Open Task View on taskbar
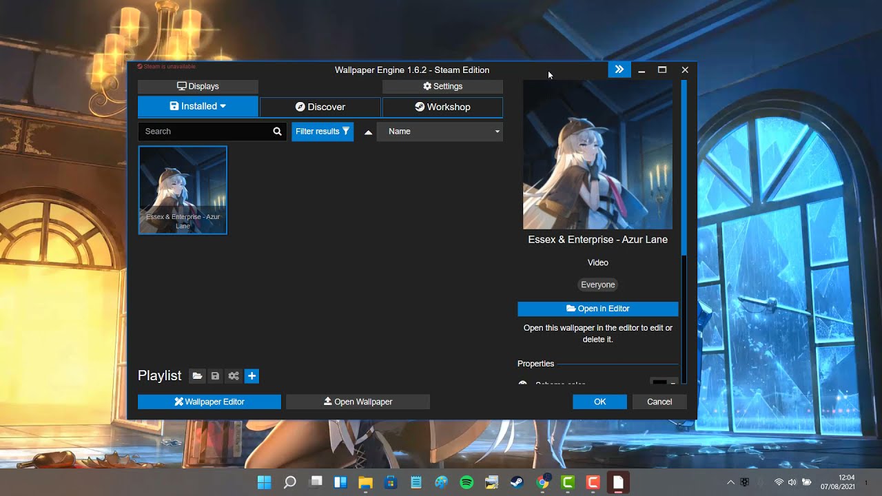The height and width of the screenshot is (496, 882). (316, 482)
